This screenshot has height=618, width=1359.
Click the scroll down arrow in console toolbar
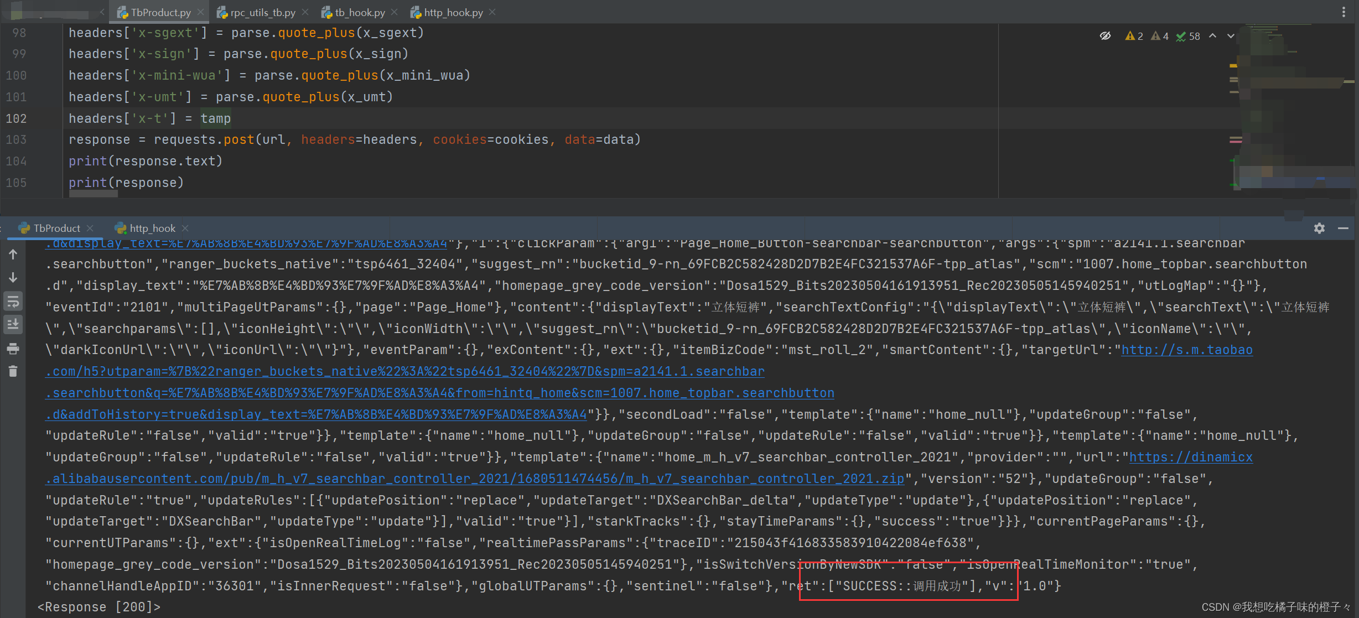[x=13, y=277]
